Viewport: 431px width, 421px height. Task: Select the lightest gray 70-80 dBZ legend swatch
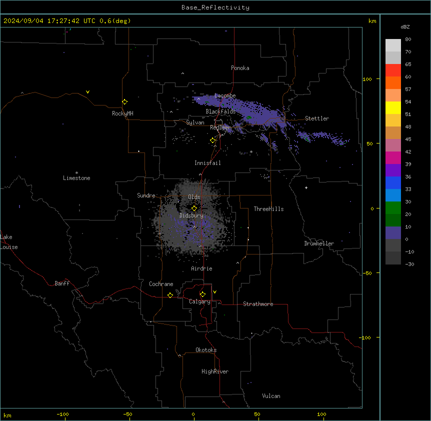click(393, 45)
